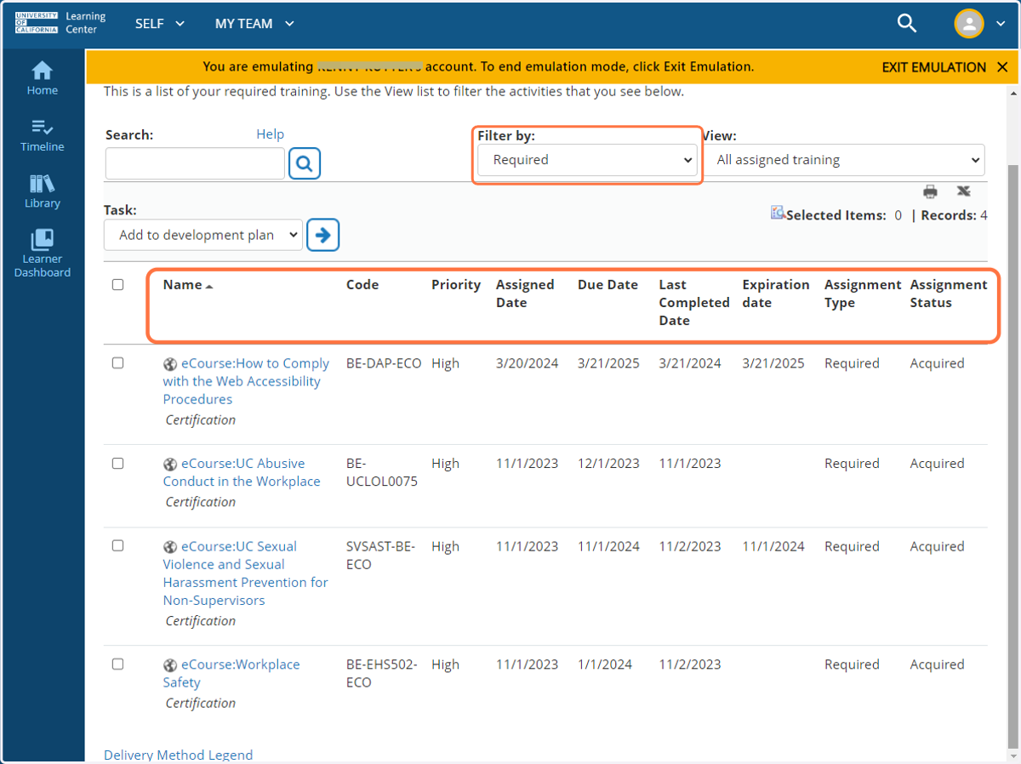Click due date 1/1/2024 cell
1021x764 pixels.
tap(605, 665)
